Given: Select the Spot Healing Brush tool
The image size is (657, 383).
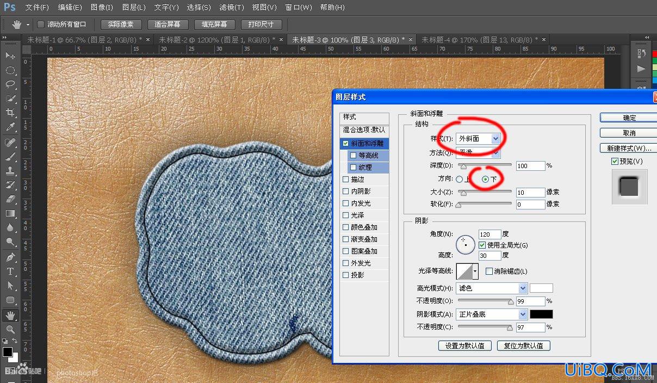Looking at the screenshot, I should (10, 143).
